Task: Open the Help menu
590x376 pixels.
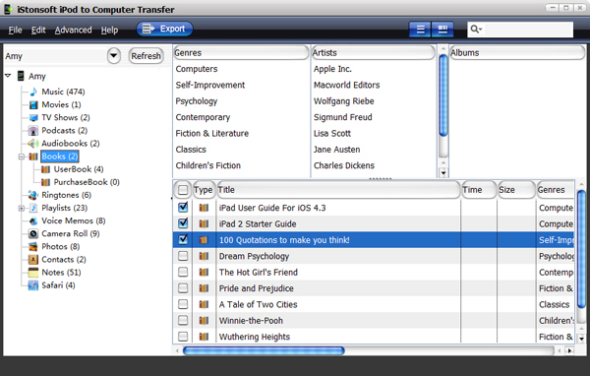Action: coord(109,31)
